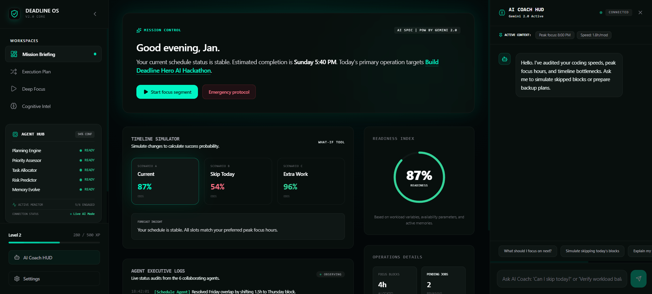The width and height of the screenshot is (652, 294).
Task: Open Settings from the sidebar
Action: 54,279
